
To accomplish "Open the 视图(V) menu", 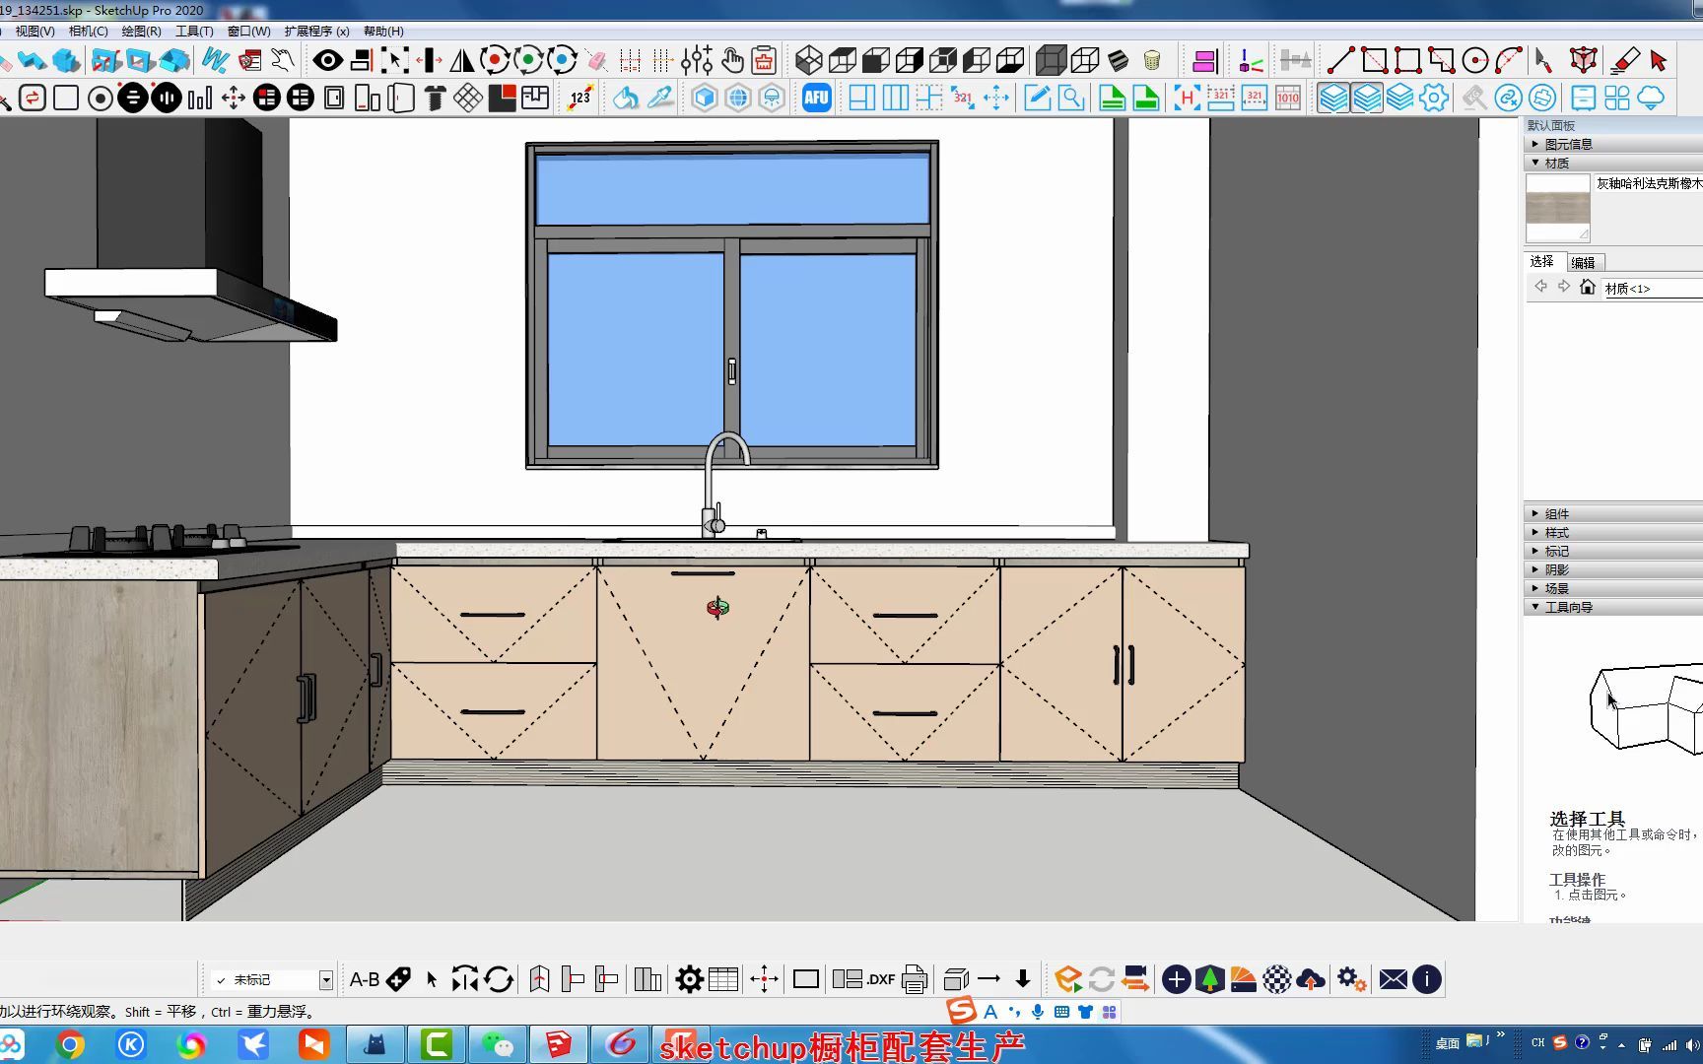I will (34, 32).
